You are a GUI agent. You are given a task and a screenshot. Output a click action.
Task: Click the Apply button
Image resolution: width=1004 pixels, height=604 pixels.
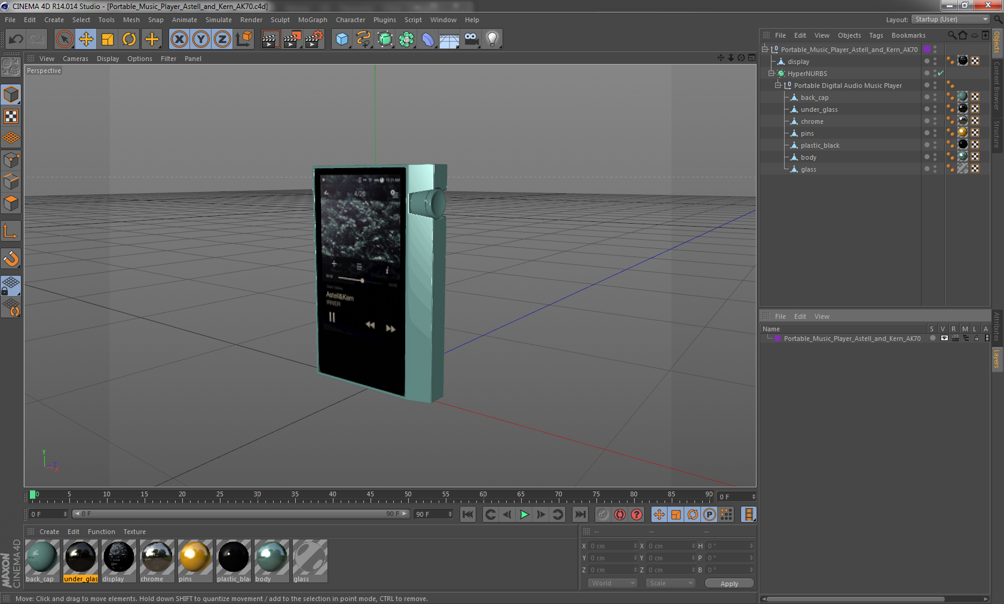coord(729,583)
